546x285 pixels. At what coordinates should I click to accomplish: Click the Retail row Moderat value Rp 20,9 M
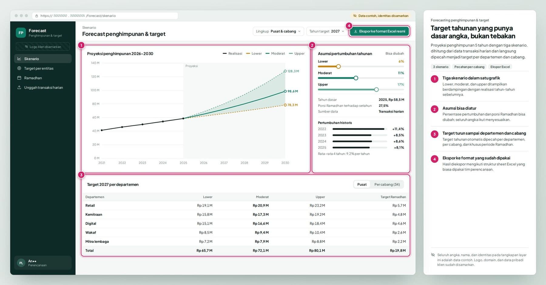261,205
